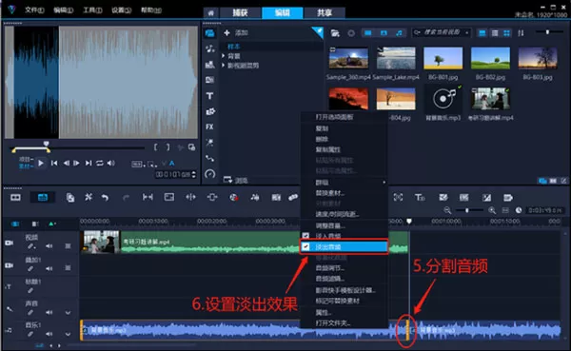
Task: Mute the Voice track speaker
Action: click(49, 312)
